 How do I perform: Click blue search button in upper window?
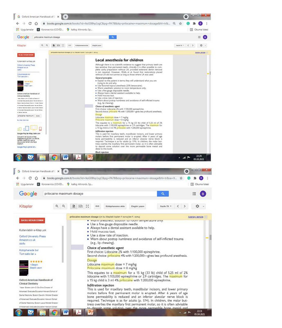(113, 37)
